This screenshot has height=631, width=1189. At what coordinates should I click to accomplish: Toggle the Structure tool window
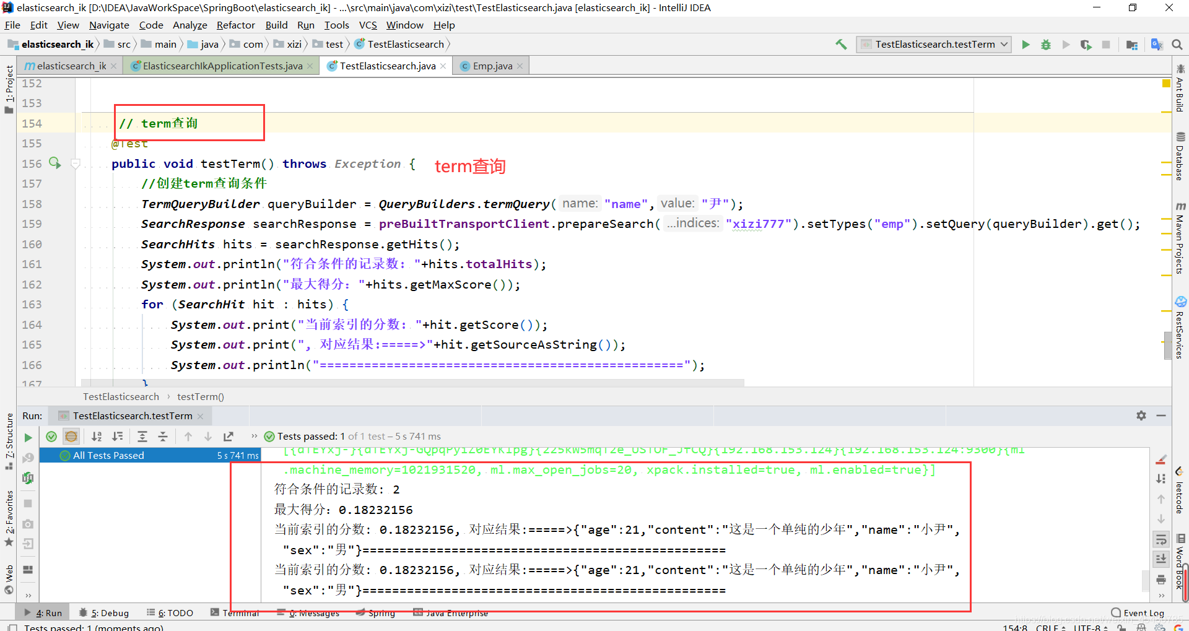(x=9, y=441)
